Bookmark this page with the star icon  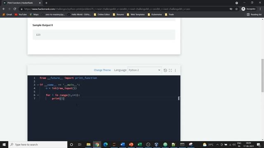click(236, 9)
